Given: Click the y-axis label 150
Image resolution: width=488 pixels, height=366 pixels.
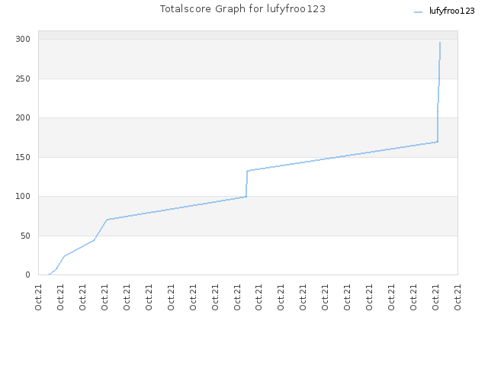Looking at the screenshot, I should pos(23,157).
